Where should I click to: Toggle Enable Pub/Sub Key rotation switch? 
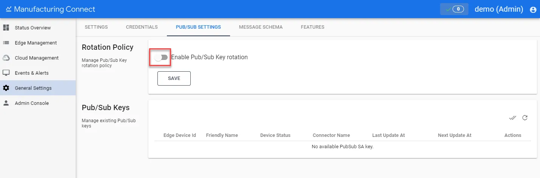click(x=161, y=57)
